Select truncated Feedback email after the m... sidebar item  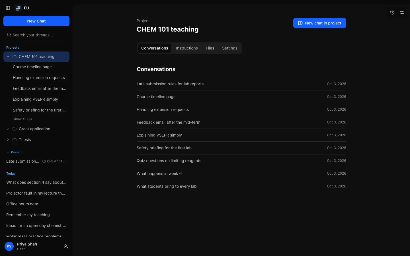click(40, 88)
